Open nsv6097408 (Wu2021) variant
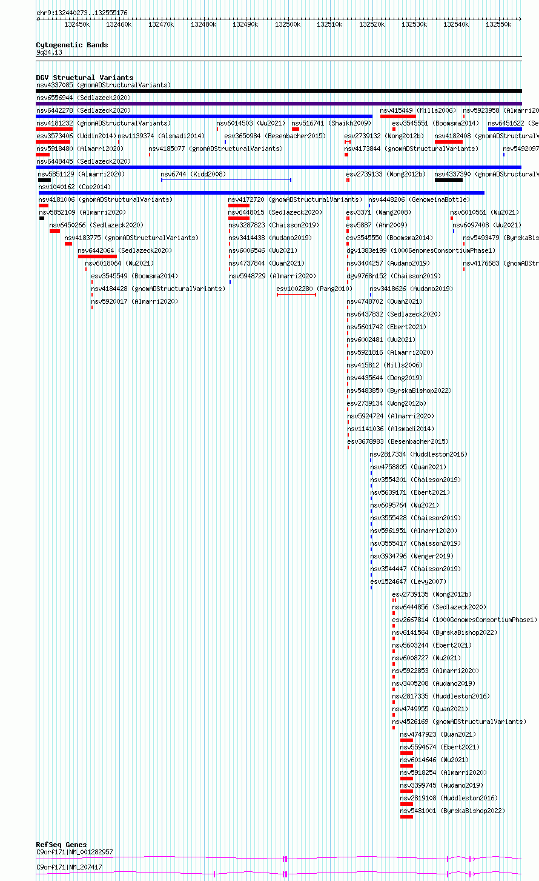Image resolution: width=539 pixels, height=881 pixels. click(486, 225)
